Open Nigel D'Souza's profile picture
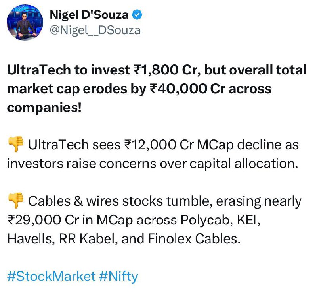The width and height of the screenshot is (317, 294). coord(25,22)
